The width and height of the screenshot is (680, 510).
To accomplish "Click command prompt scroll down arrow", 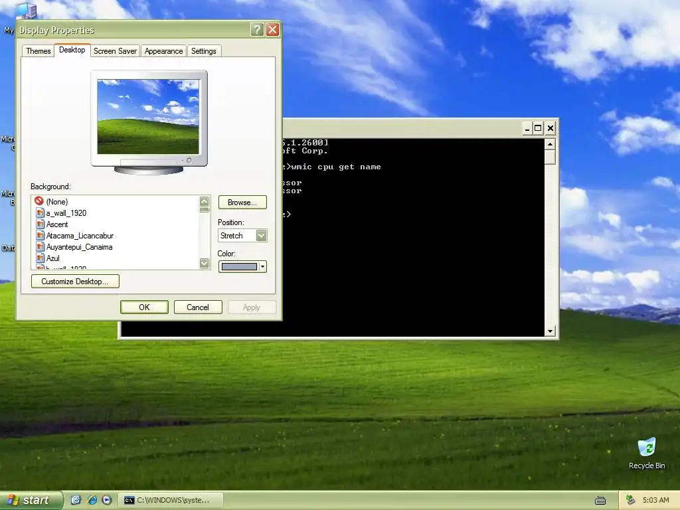I will pos(550,331).
